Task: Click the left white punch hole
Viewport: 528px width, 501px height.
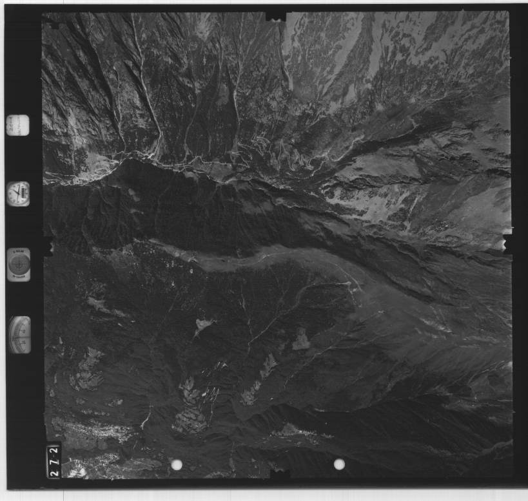Action: 177,465
